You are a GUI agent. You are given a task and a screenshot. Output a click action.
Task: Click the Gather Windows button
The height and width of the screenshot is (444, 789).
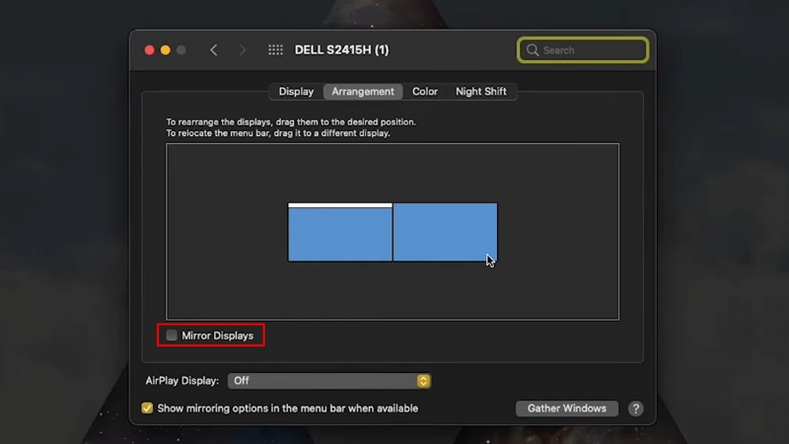pyautogui.click(x=567, y=408)
